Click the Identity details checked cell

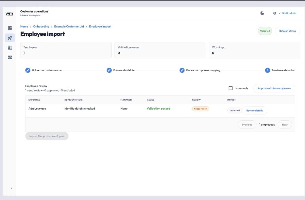[x=80, y=108]
